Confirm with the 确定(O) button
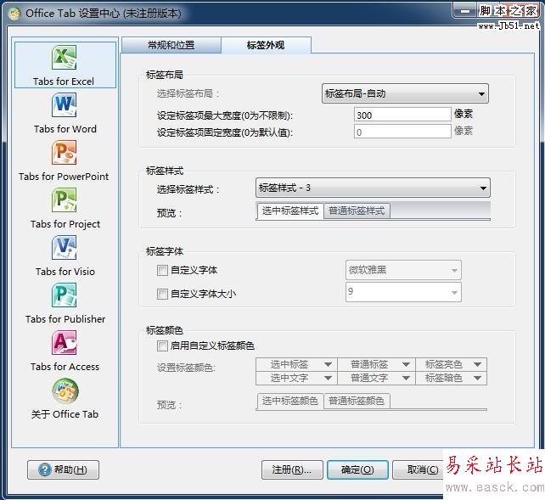 (x=357, y=469)
